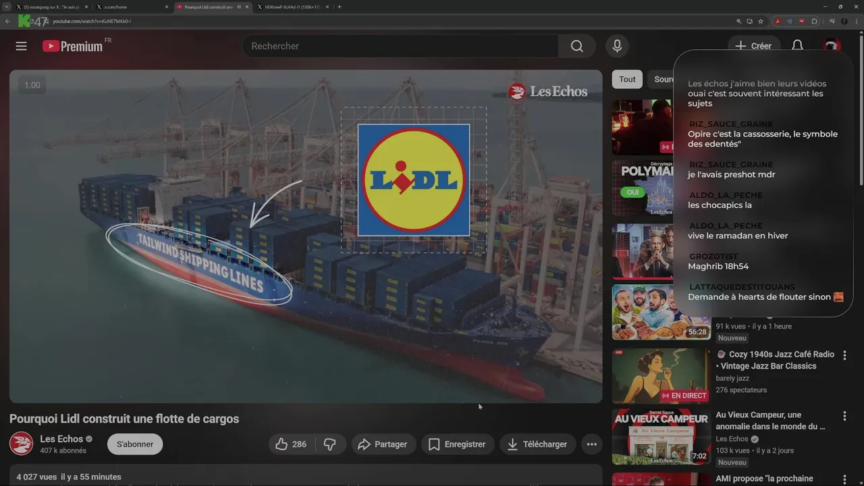The width and height of the screenshot is (864, 486).
Task: Click the Créer button
Action: click(x=753, y=46)
